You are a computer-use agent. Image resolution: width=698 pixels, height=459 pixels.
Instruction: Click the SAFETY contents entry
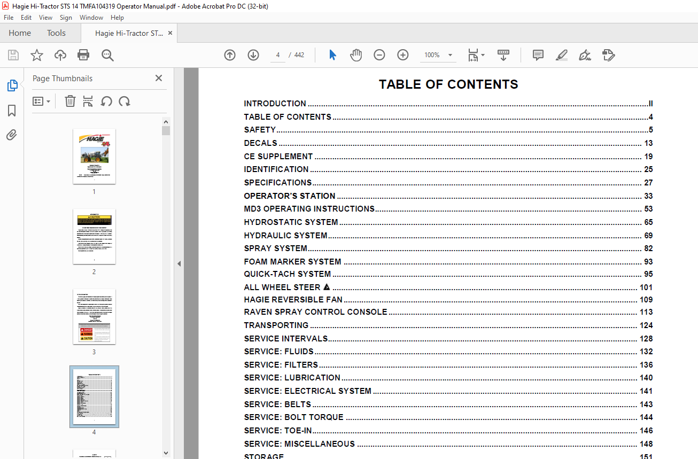point(448,130)
